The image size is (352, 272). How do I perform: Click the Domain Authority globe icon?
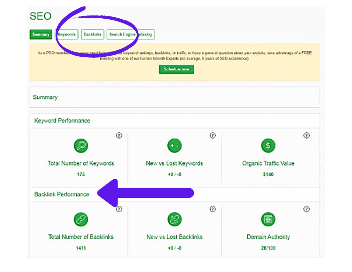point(268,219)
